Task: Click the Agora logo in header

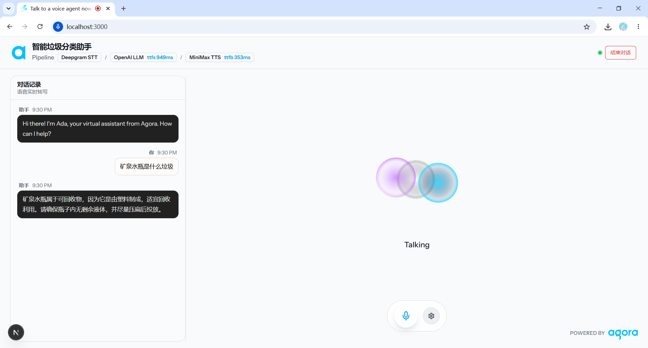Action: [19, 52]
